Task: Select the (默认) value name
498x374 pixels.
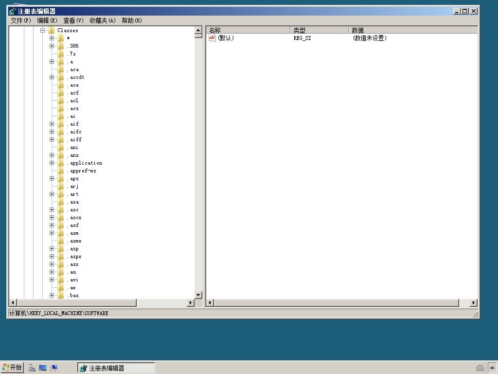Action: (x=226, y=38)
